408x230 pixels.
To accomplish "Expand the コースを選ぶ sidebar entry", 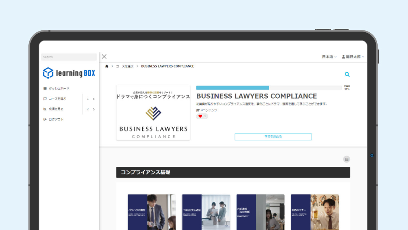I will [x=93, y=99].
